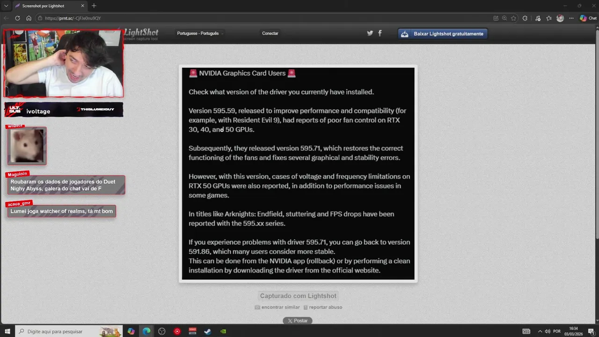Open the split screen / apps icon in address bar
Screen dimensions: 599x337
[496, 18]
